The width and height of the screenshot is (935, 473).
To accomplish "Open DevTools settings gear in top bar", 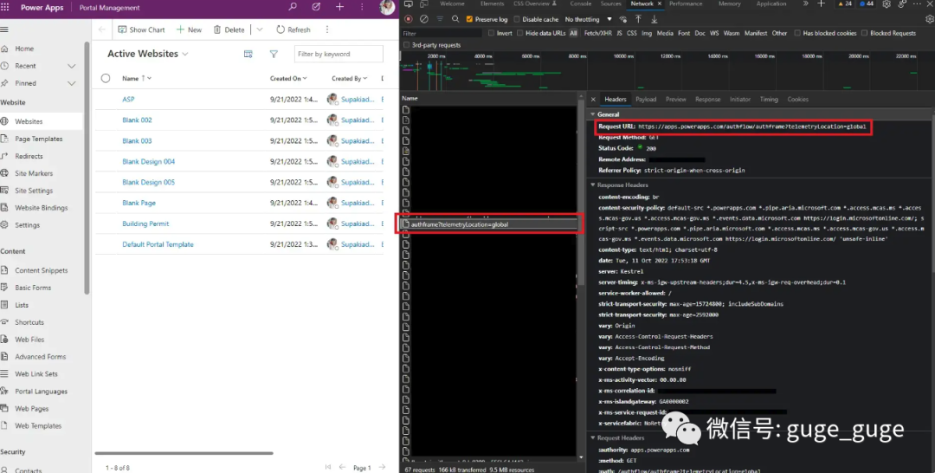I will tap(887, 3).
